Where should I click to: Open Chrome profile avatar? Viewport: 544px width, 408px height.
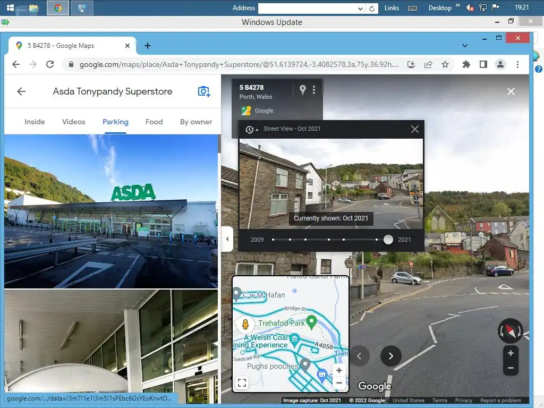(x=500, y=64)
